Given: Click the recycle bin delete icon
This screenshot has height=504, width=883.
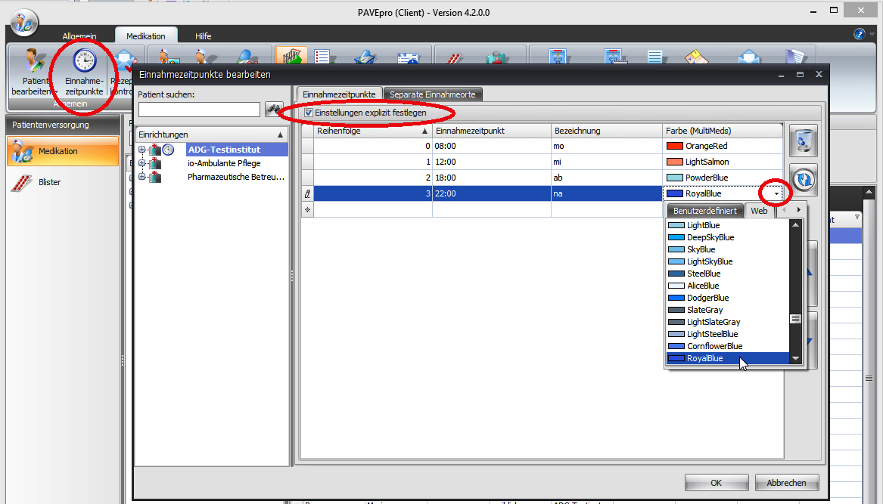Looking at the screenshot, I should [x=803, y=141].
